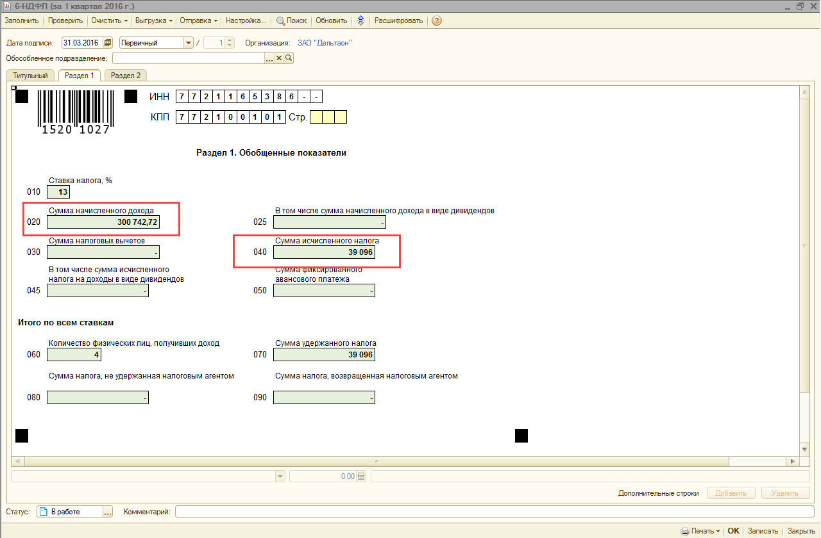This screenshot has width=821, height=538.
Task: Select field 070 withheld tax 39 096
Action: 324,355
